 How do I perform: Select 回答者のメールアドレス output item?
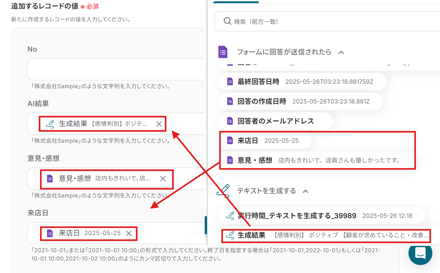275,121
